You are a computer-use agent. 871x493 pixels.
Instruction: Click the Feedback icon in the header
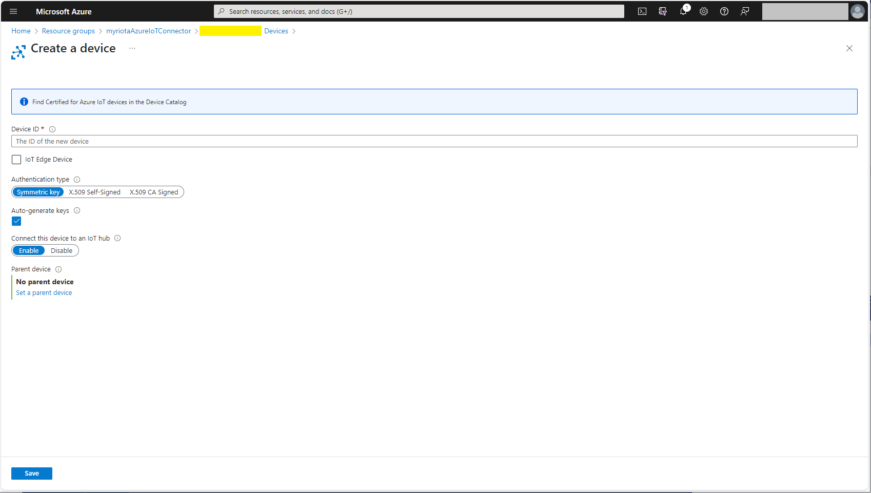(x=745, y=11)
